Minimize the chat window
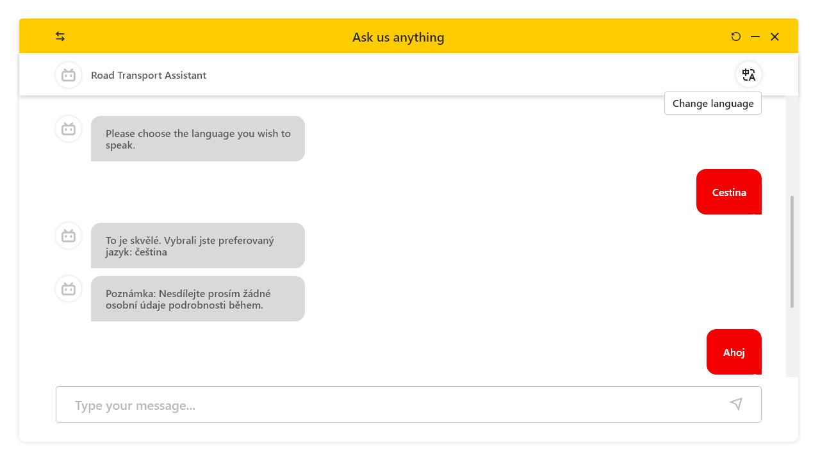The height and width of the screenshot is (461, 820). point(755,36)
